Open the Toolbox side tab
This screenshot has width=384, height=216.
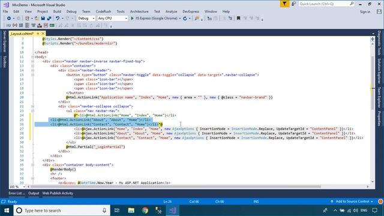(4, 61)
